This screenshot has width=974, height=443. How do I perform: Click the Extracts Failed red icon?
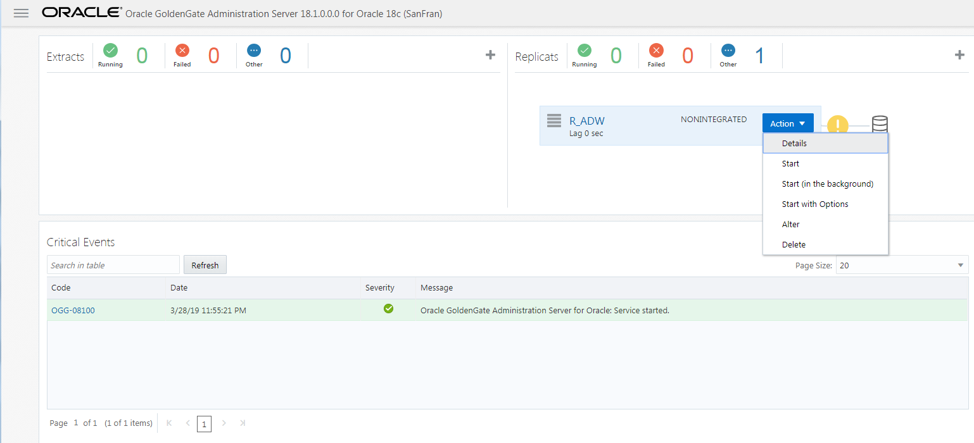click(182, 51)
